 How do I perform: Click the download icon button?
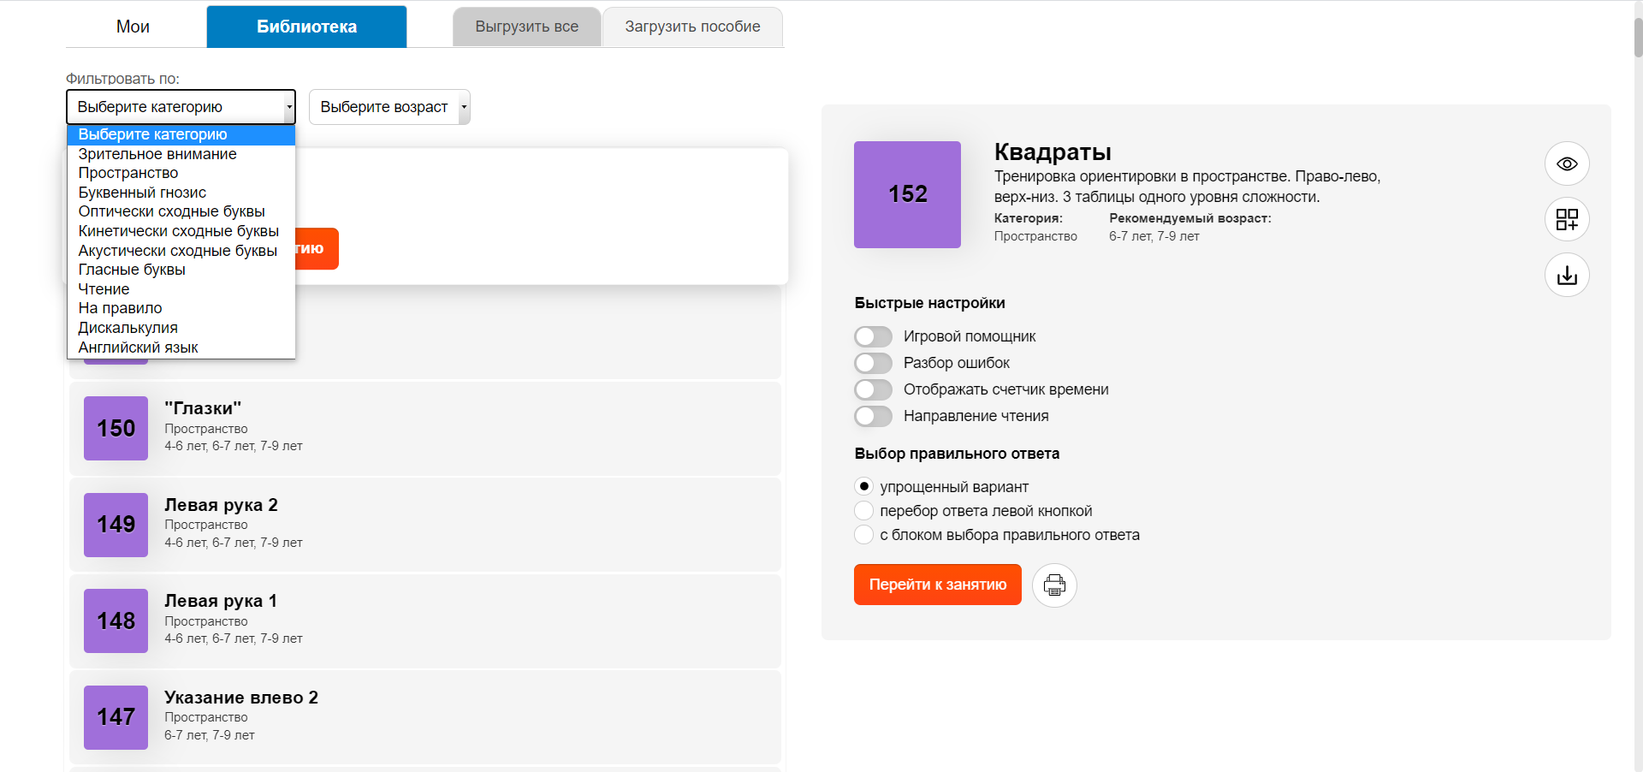[x=1566, y=275]
